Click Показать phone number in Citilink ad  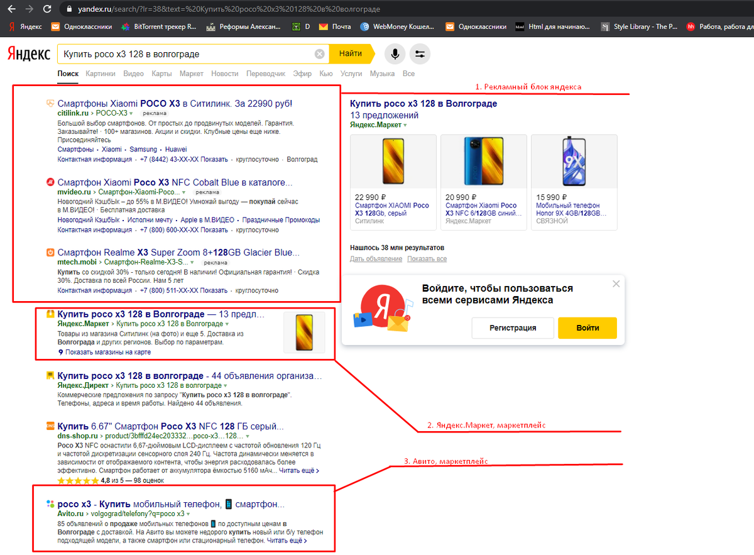click(216, 160)
